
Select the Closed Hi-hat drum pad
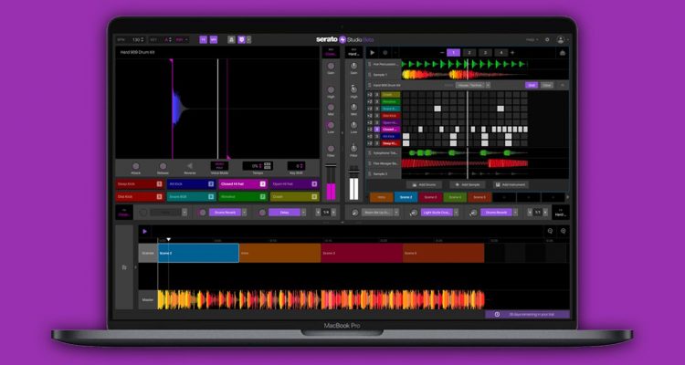(x=242, y=184)
